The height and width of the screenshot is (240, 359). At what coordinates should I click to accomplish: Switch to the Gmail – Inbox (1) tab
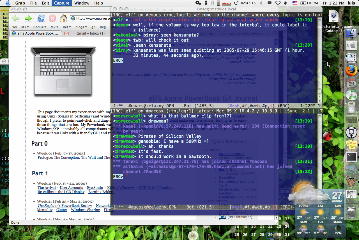(x=86, y=33)
